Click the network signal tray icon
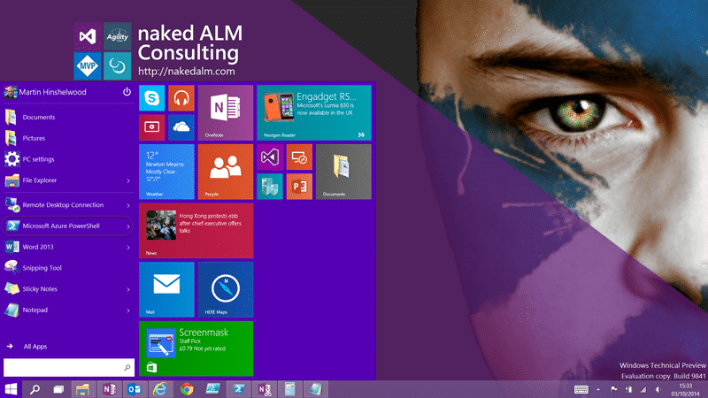 (643, 389)
